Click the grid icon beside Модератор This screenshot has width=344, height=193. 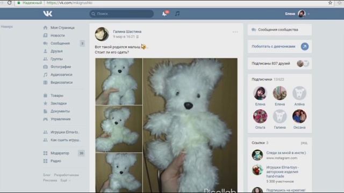click(x=45, y=153)
